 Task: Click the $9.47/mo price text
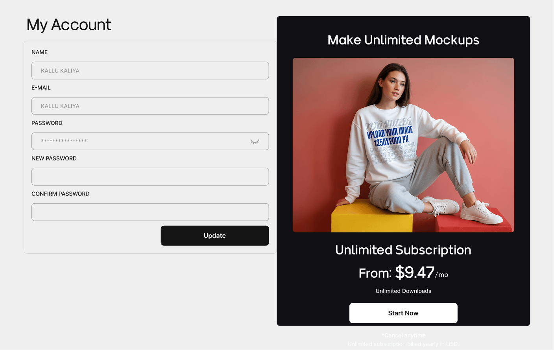click(421, 273)
